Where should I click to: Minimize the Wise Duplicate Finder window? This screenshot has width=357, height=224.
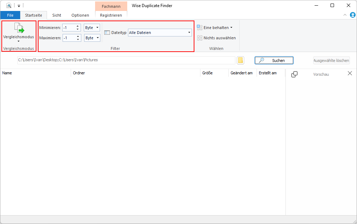click(316, 5)
